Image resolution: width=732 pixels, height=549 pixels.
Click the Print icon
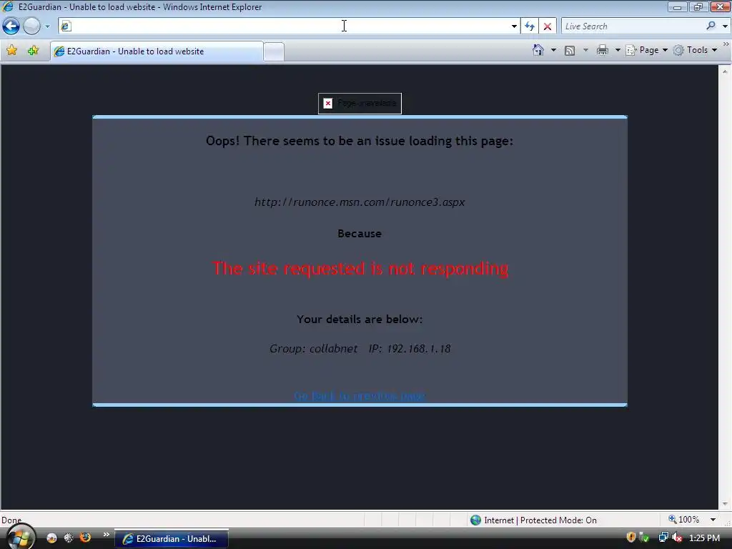602,50
